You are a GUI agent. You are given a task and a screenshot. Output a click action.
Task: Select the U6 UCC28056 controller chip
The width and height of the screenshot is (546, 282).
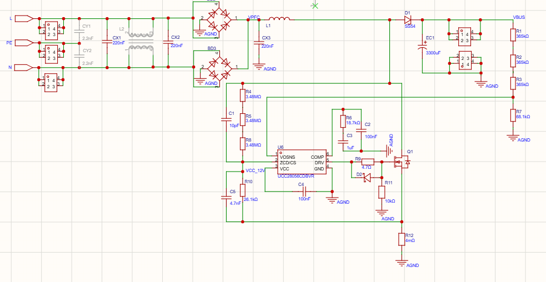302,162
